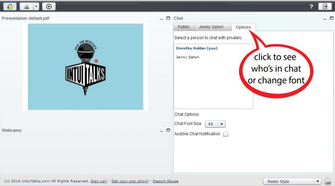This screenshot has height=186, width=335.
Task: Click the IntuiTalks presentation slide
Action: (x=85, y=66)
